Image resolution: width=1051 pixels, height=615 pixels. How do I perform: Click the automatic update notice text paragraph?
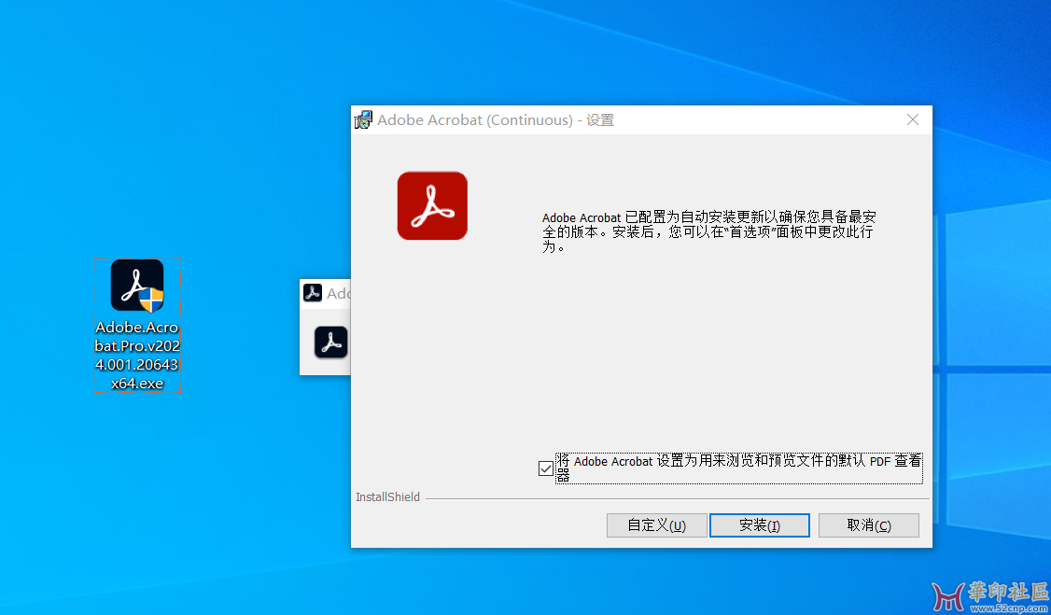coord(709,231)
